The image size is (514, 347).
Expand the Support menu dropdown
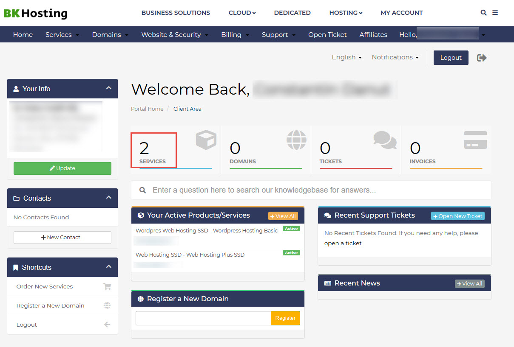pyautogui.click(x=278, y=35)
